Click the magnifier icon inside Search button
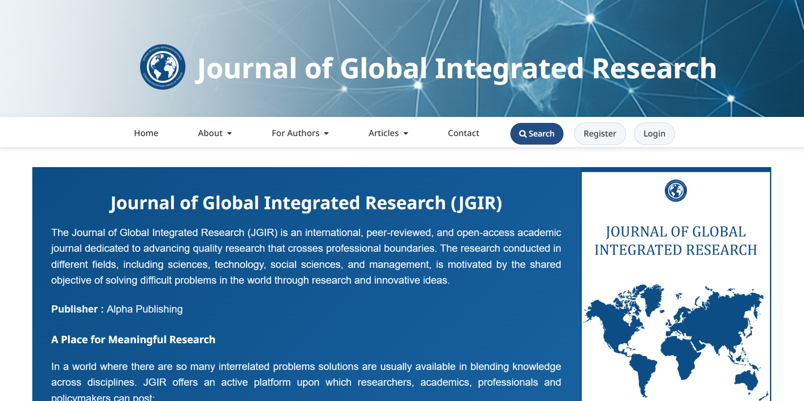Viewport: 804px width, 401px height. click(x=523, y=134)
